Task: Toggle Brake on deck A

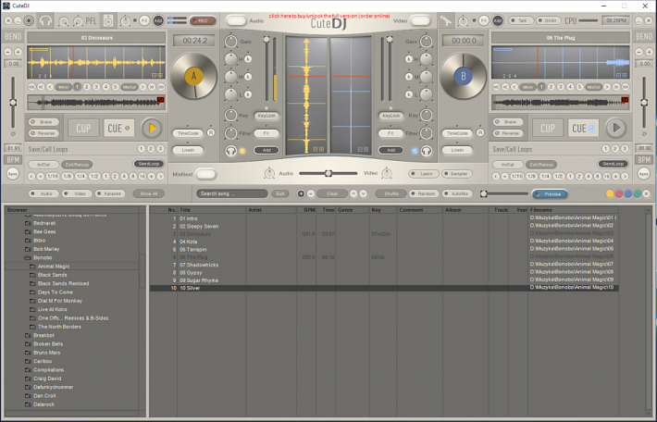Action: point(44,122)
